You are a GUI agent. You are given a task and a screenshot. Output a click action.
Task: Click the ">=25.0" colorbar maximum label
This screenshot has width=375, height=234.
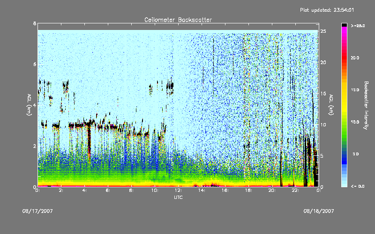pyautogui.click(x=358, y=26)
